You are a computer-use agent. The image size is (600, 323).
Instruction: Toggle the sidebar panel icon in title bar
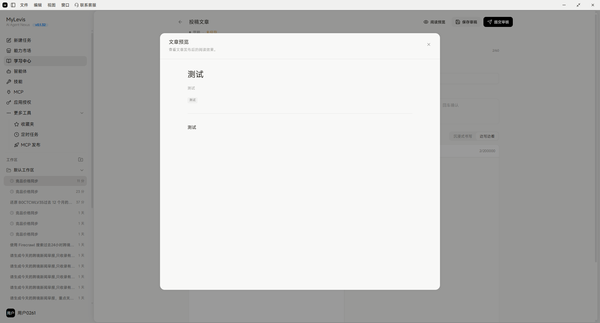13,5
